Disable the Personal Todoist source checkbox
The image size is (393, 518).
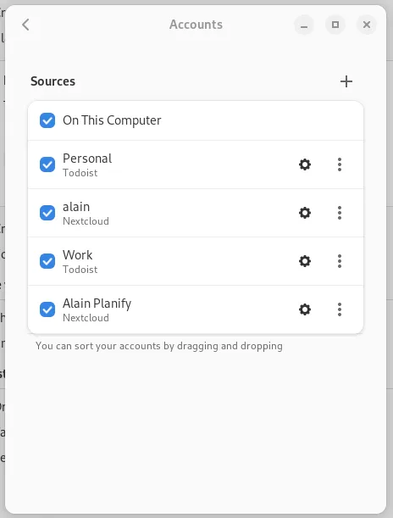click(47, 164)
